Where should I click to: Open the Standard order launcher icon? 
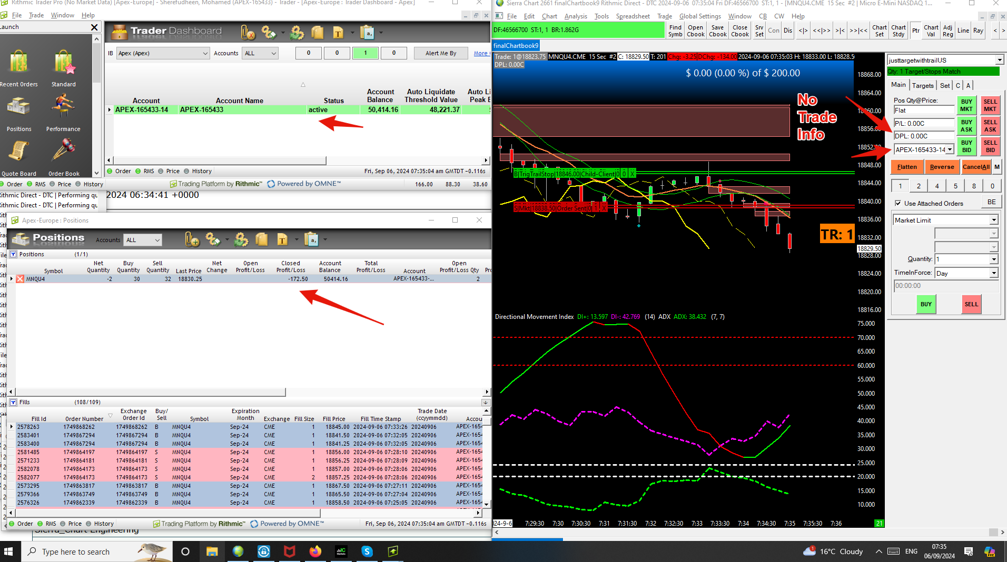click(x=64, y=63)
